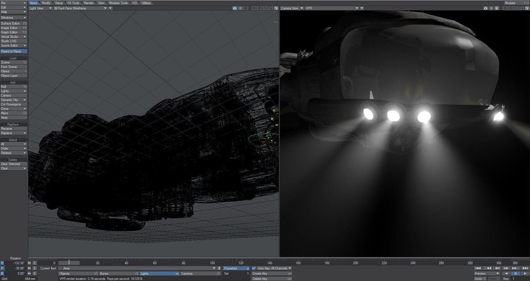530x281 pixels.
Task: Click the Delete Key button
Action: (272, 279)
